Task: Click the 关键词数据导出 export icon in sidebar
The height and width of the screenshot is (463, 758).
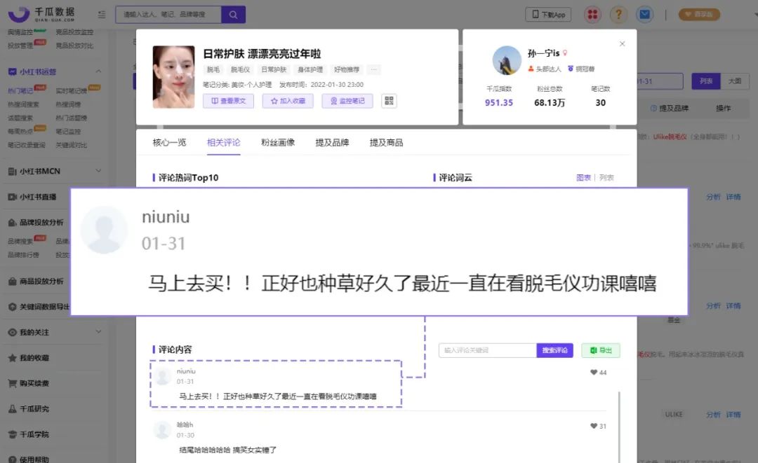Action: (13, 306)
